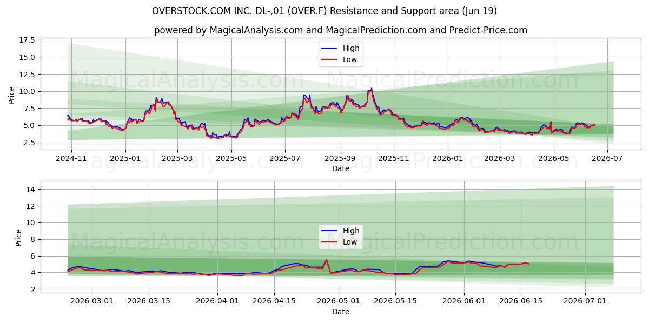Screen dimensions: 649x324
Task: Click the top chart 'Date' axis label
Action: click(341, 168)
